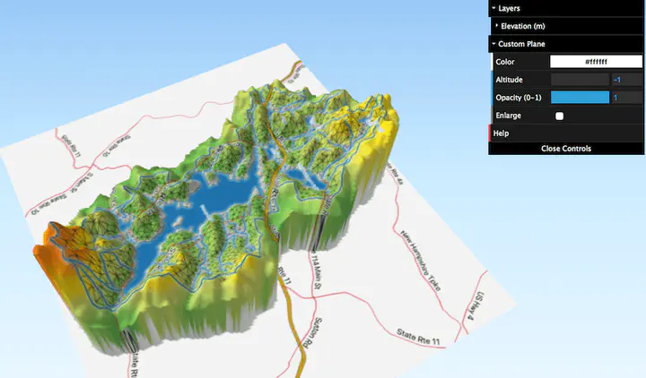Enable the Enlarge checkbox

coord(560,116)
